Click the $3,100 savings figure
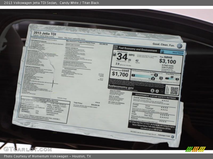The height and width of the screenshot is (159, 213). click(168, 61)
